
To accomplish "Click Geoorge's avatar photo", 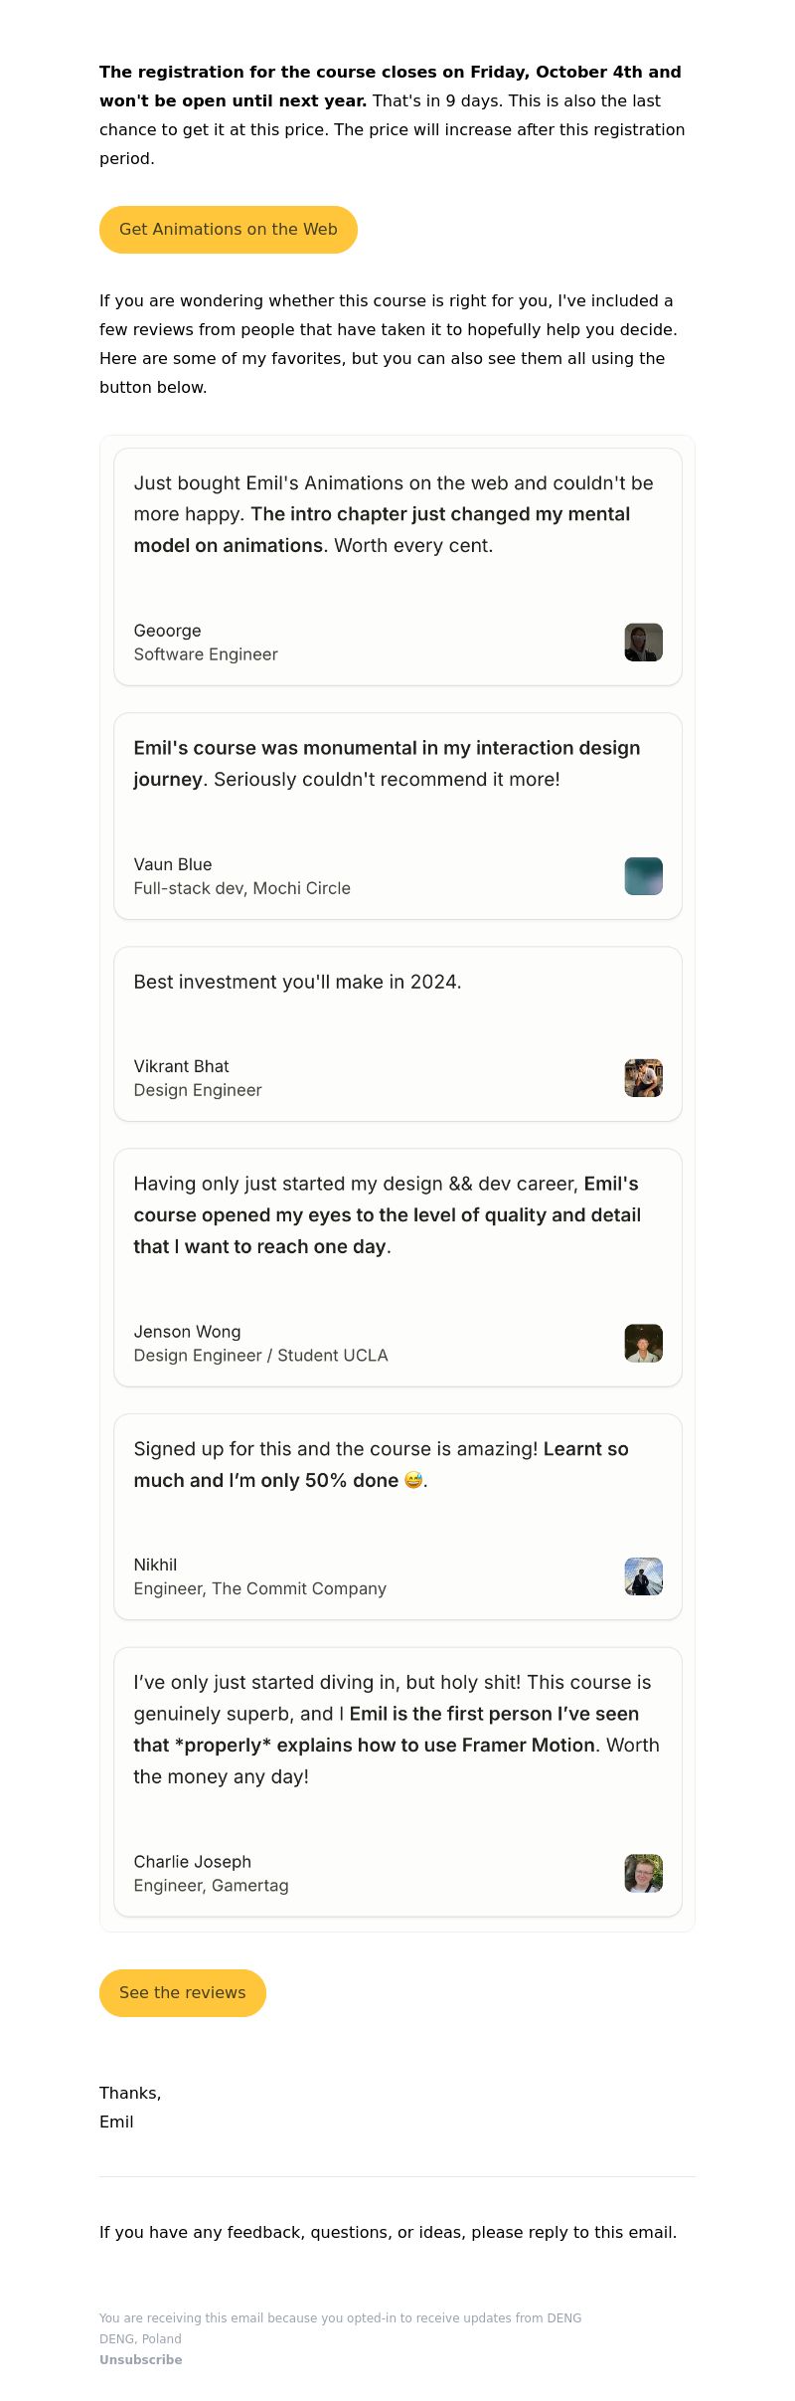I will click(x=643, y=643).
